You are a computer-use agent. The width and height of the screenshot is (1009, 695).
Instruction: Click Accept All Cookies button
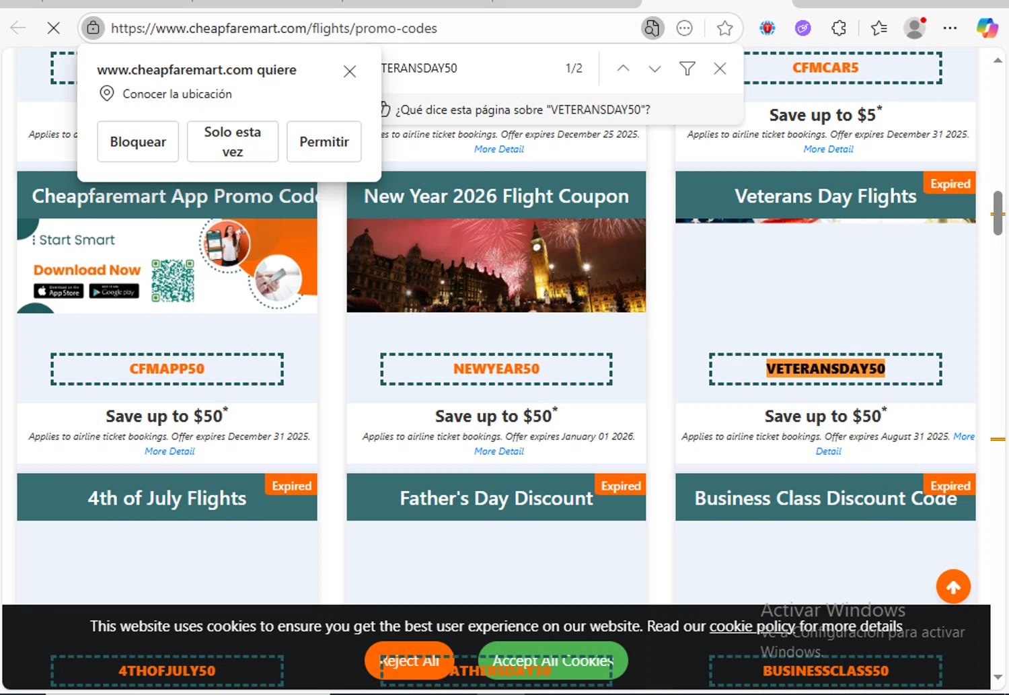[553, 661]
